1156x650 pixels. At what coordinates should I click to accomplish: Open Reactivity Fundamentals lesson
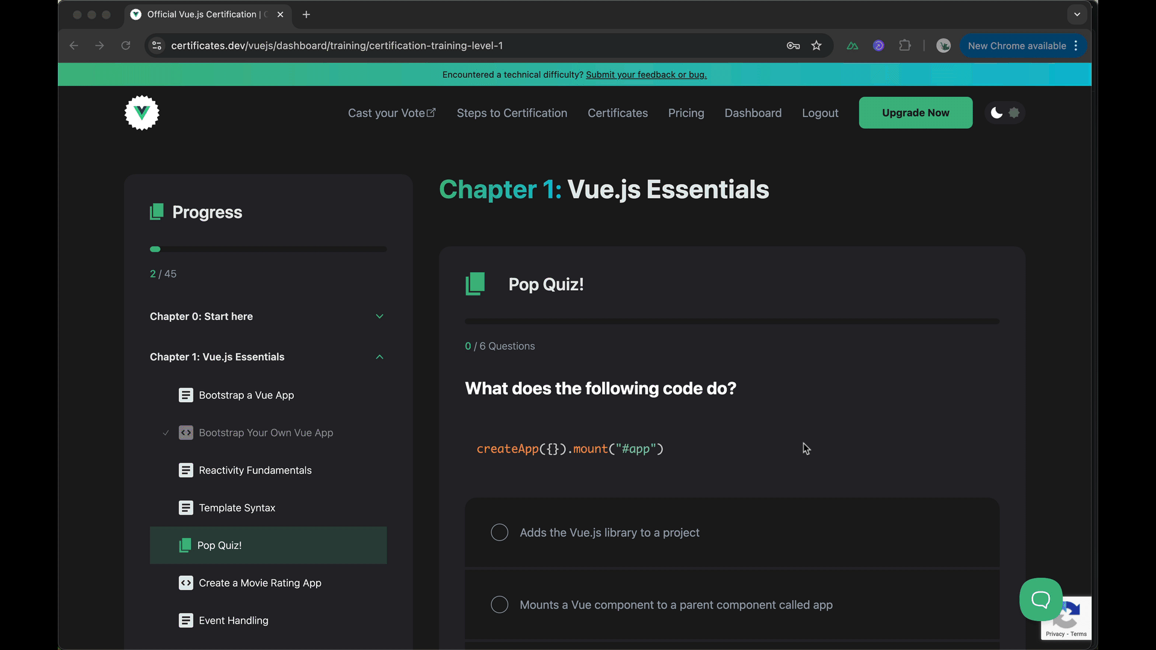pos(255,471)
